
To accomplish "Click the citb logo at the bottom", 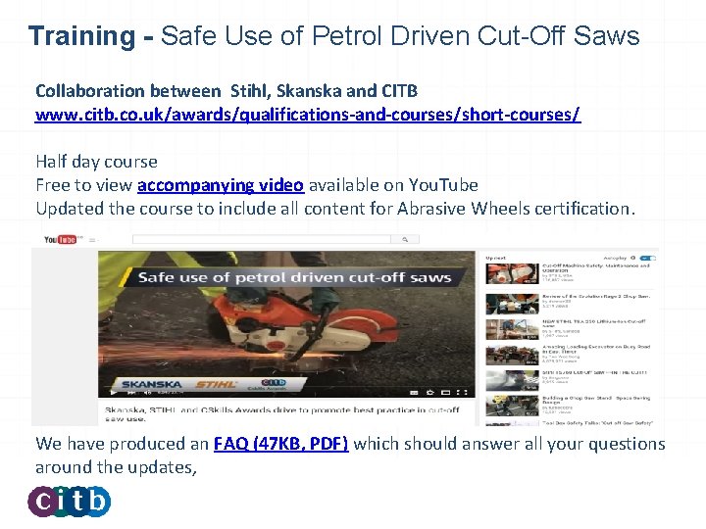I will [x=70, y=502].
